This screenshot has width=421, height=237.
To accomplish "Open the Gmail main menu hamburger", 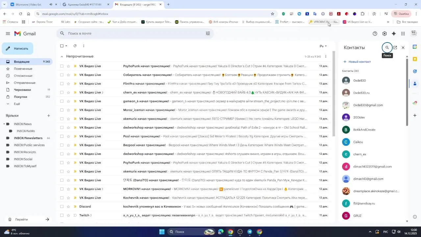I will pos(8,34).
